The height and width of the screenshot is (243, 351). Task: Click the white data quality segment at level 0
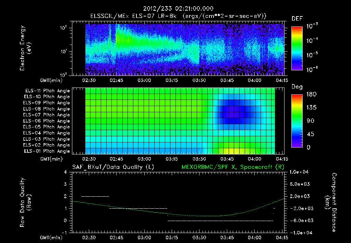[x=220, y=221]
